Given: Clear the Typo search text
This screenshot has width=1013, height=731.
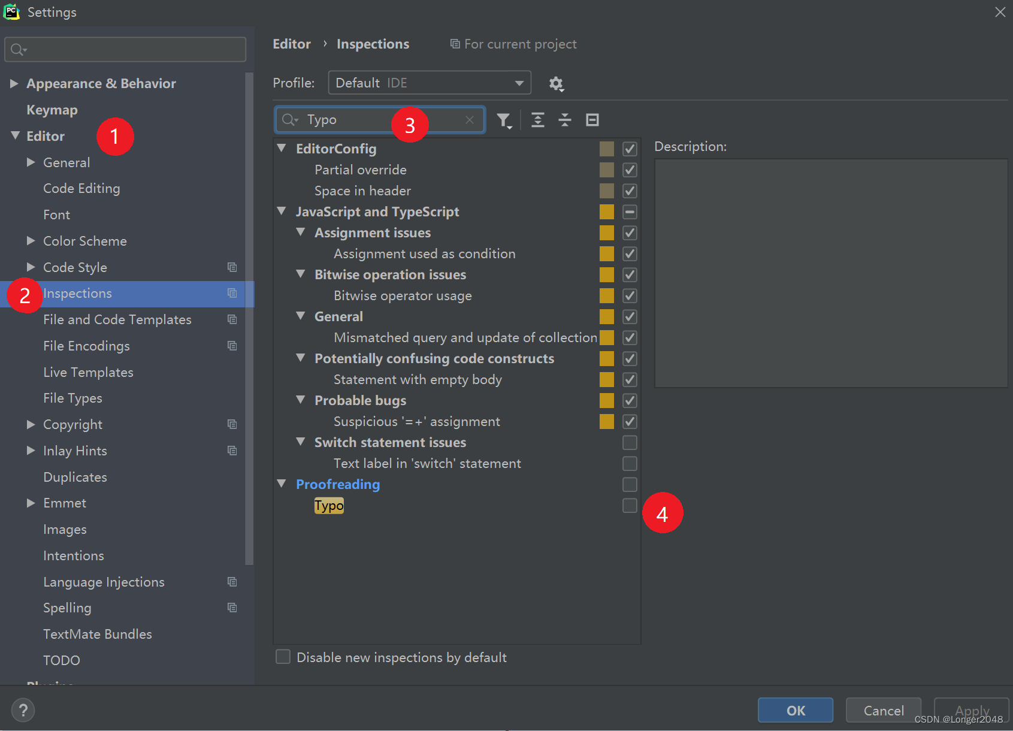Looking at the screenshot, I should point(470,120).
